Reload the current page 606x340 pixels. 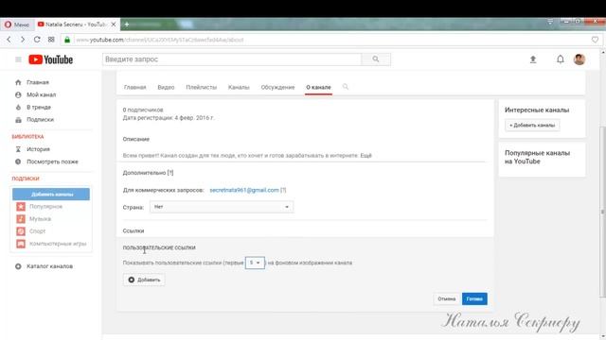[37, 40]
